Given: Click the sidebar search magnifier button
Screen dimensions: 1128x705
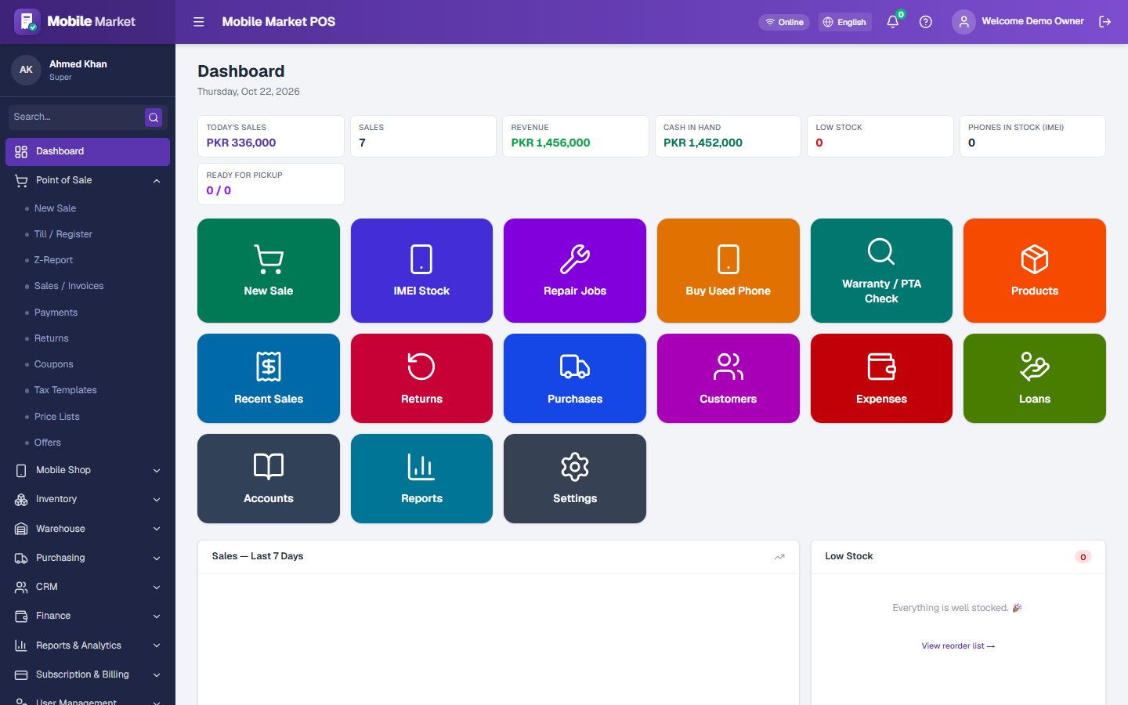Looking at the screenshot, I should coord(154,117).
